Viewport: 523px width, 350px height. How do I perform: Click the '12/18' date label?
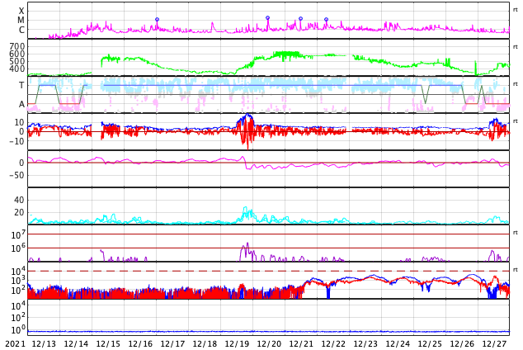tap(205, 344)
